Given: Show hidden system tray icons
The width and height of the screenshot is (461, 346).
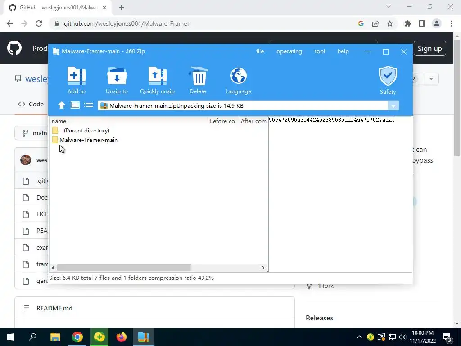Looking at the screenshot, I should (x=359, y=337).
